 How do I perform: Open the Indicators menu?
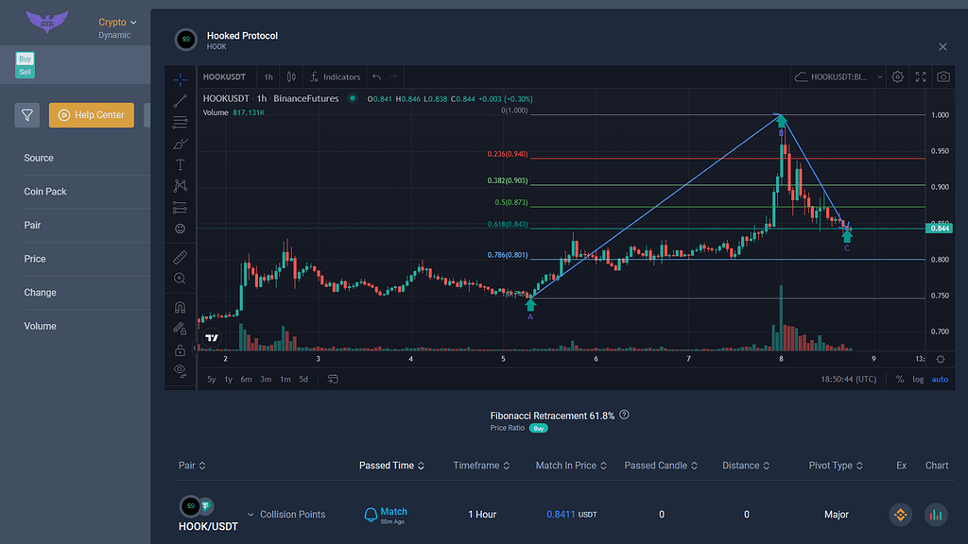click(334, 77)
